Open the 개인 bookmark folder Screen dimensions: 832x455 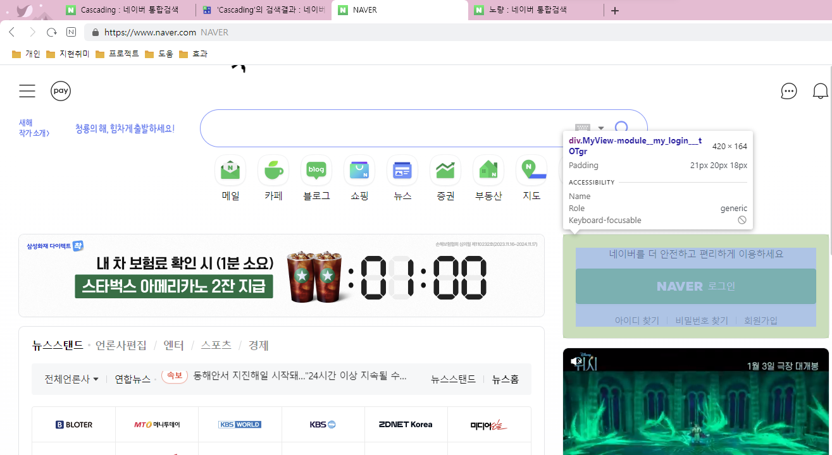click(x=26, y=54)
